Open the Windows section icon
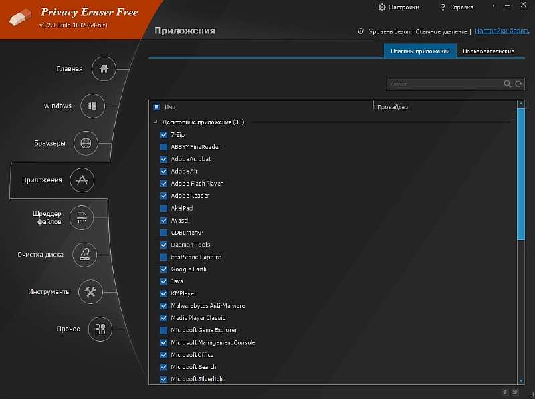Image resolution: width=535 pixels, height=399 pixels. (93, 106)
